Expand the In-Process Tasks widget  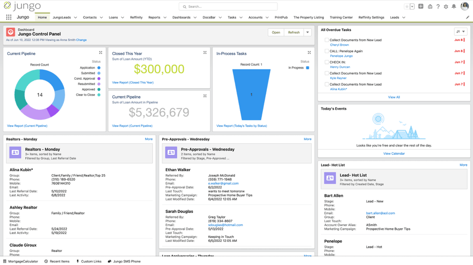coord(309,52)
